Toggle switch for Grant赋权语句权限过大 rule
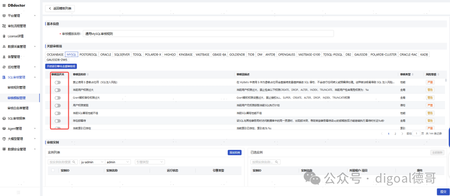The width and height of the screenshot is (450, 196). tap(57, 98)
